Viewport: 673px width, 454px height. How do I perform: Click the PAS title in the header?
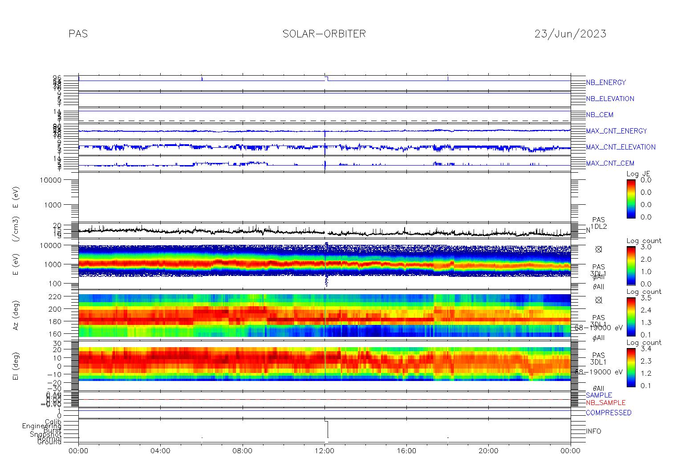(x=78, y=34)
